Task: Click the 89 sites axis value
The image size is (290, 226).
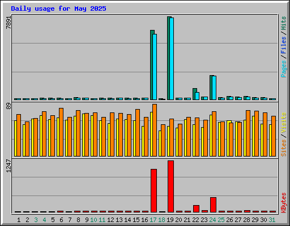Action: (x=8, y=106)
